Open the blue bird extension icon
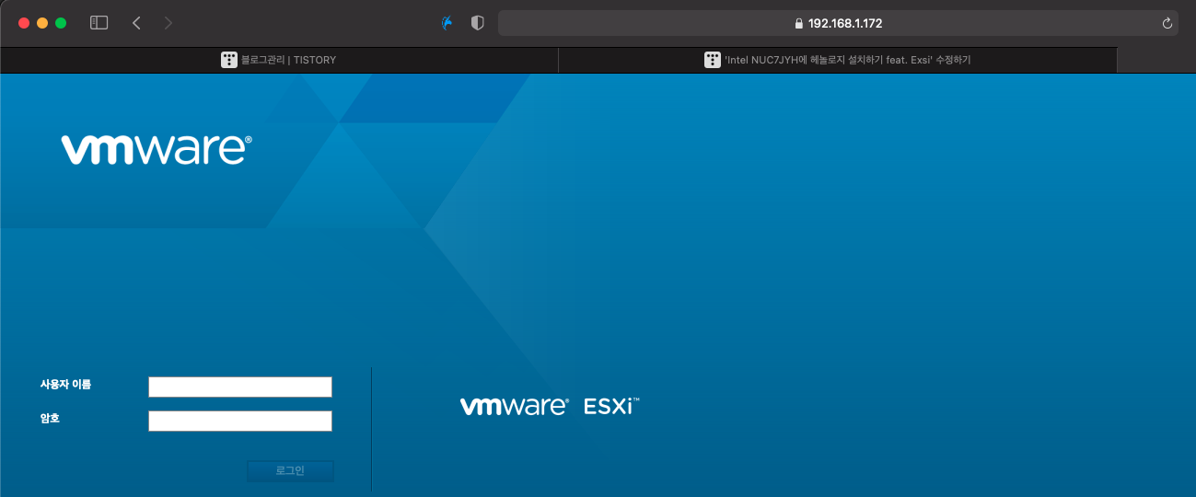The height and width of the screenshot is (497, 1196). pyautogui.click(x=447, y=23)
